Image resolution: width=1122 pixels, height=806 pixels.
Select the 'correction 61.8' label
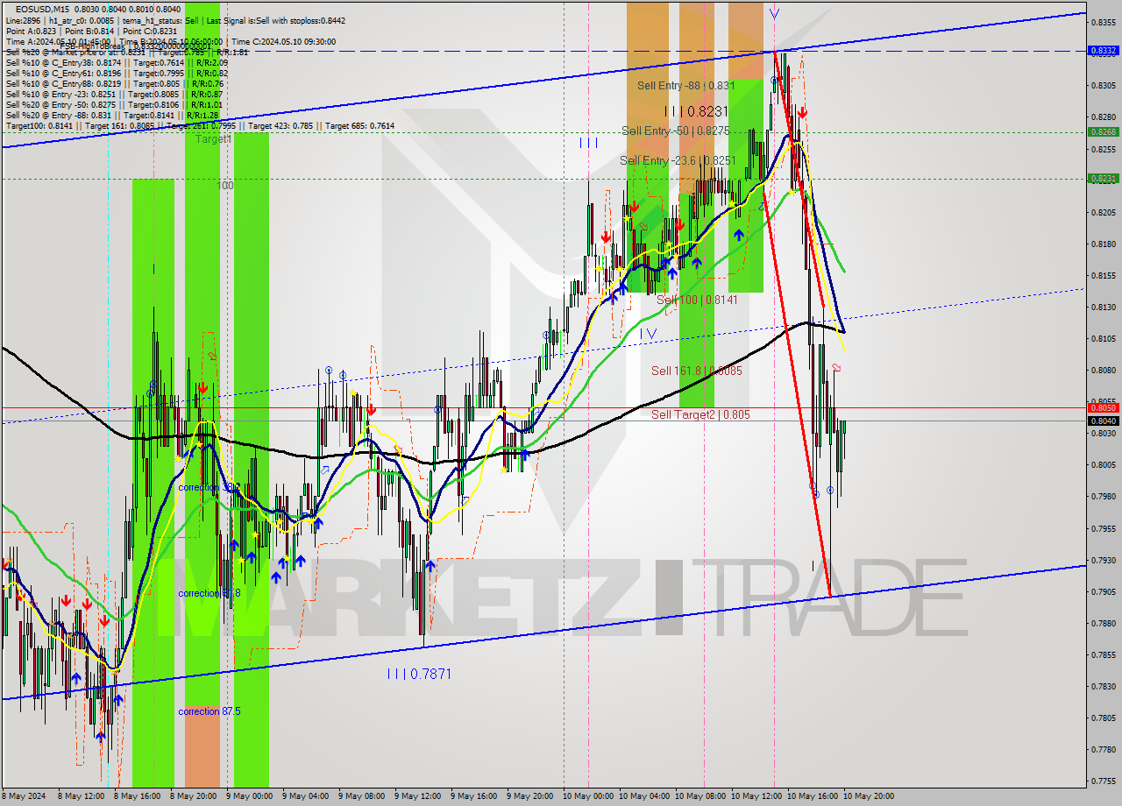(x=209, y=593)
